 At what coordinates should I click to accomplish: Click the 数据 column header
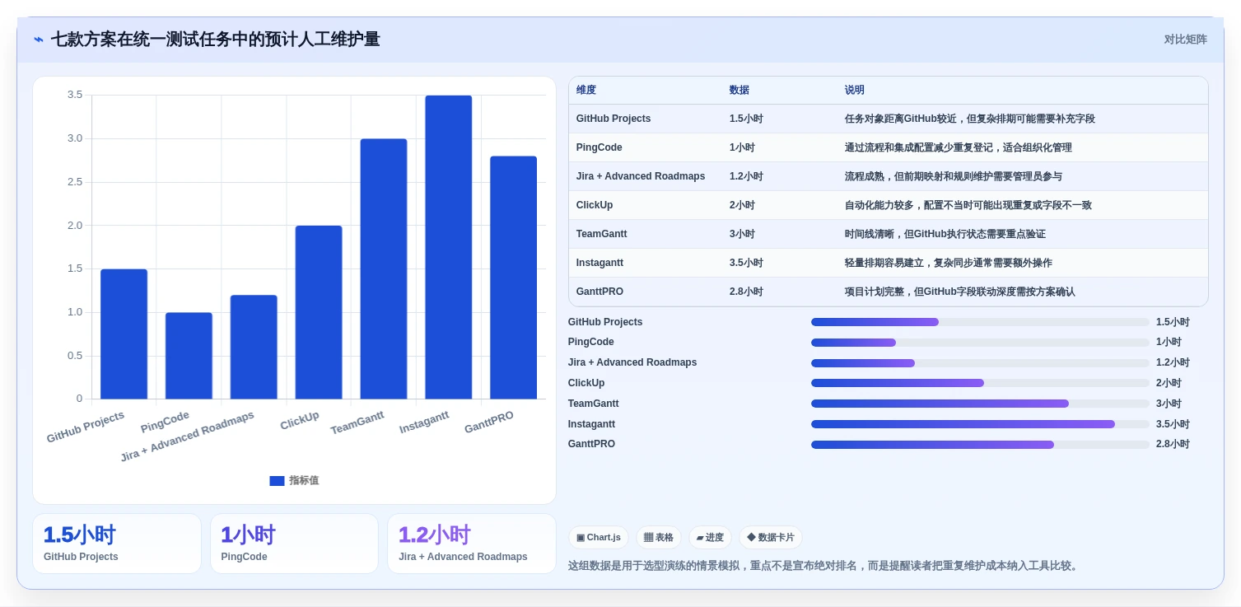click(x=739, y=90)
